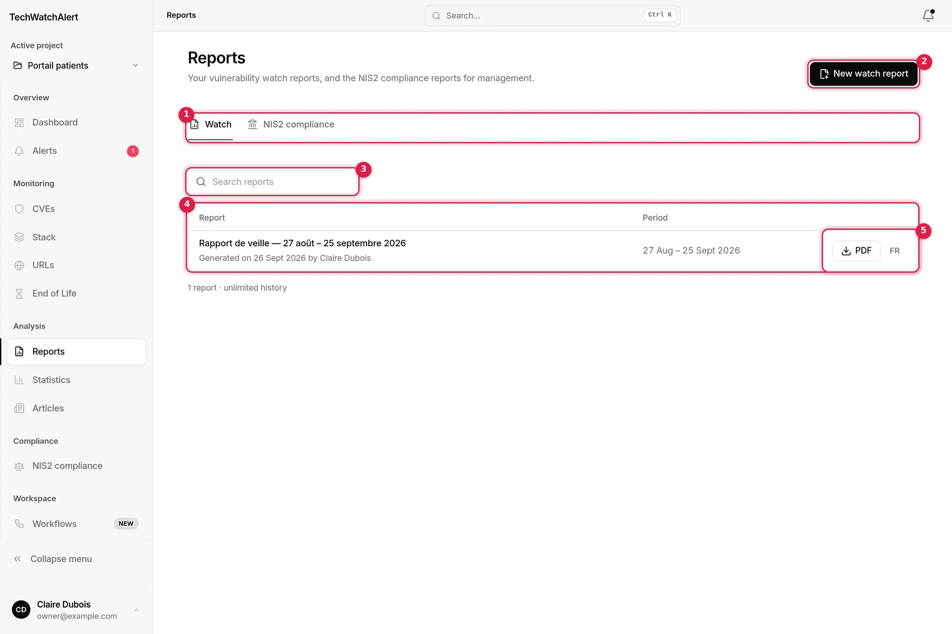Click the Statistics bar chart icon
This screenshot has width=952, height=634.
[x=19, y=380]
